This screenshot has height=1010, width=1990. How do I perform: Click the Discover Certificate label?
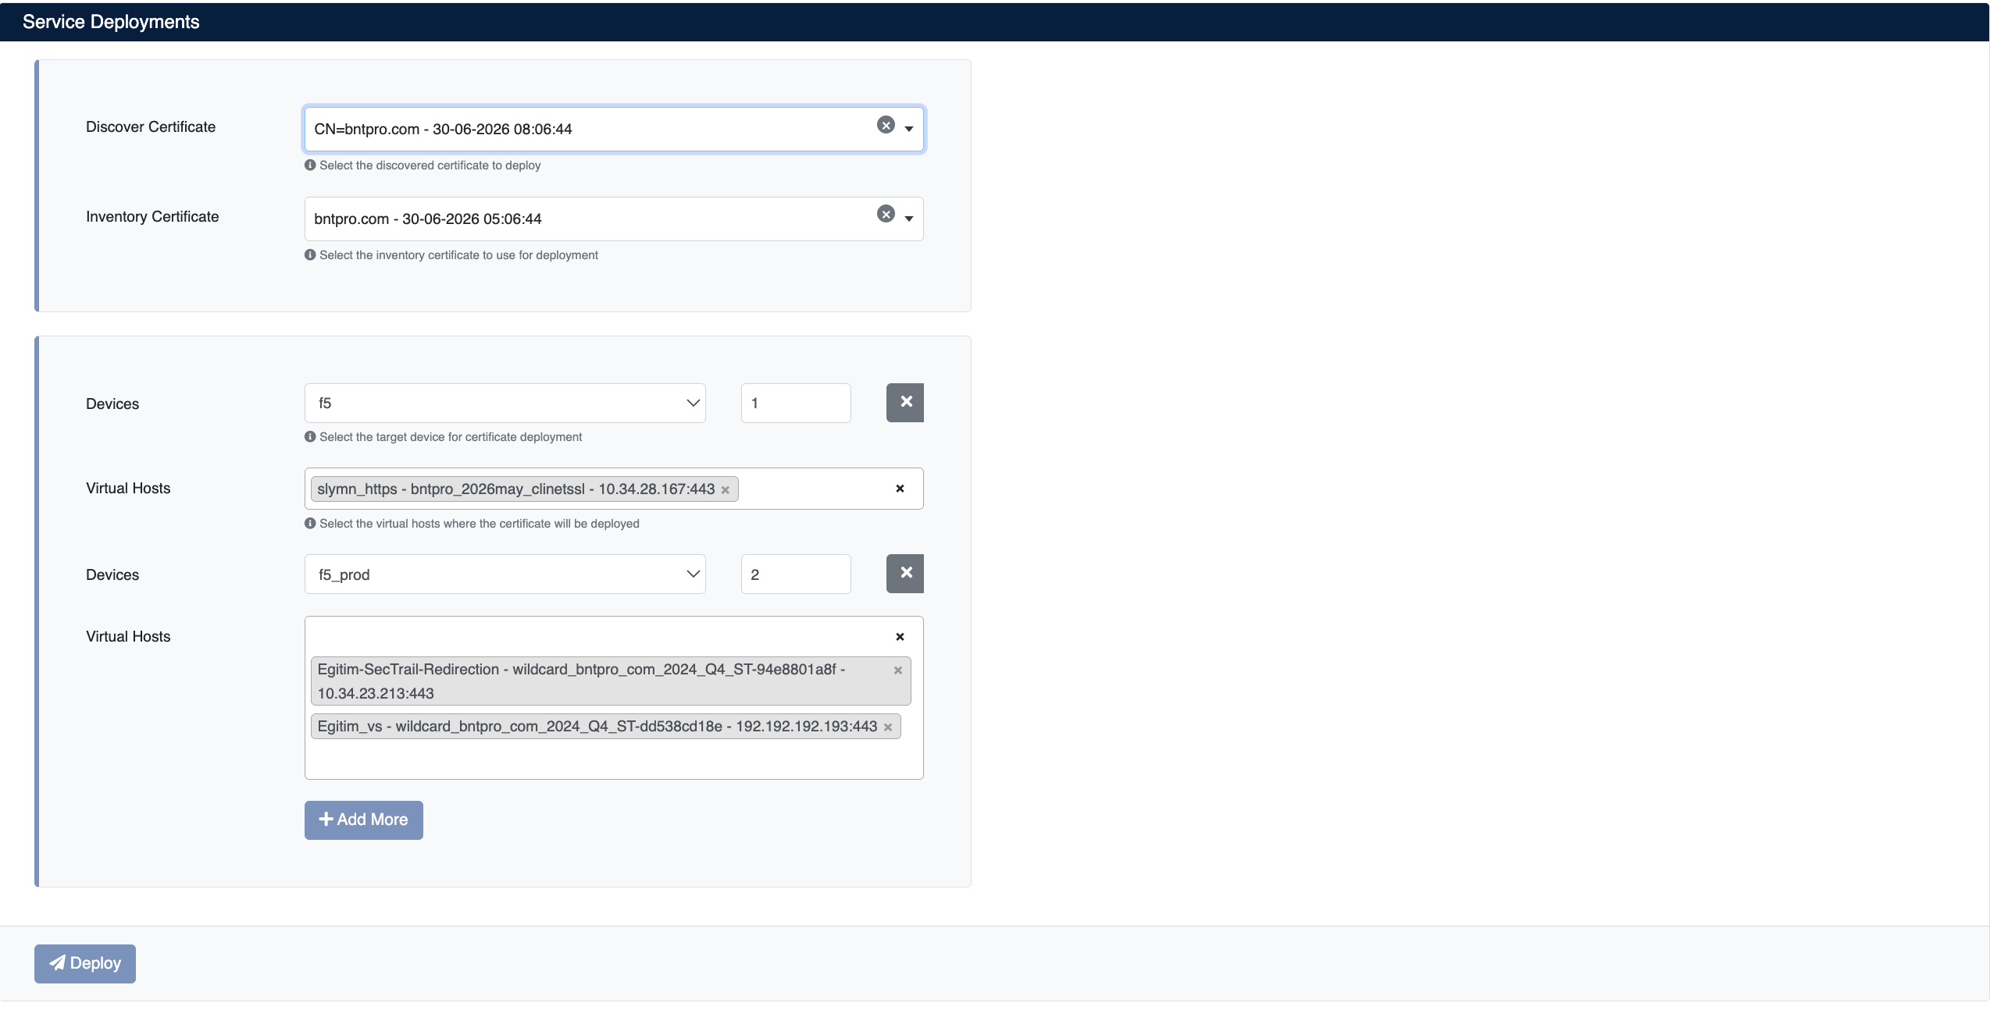click(x=151, y=126)
